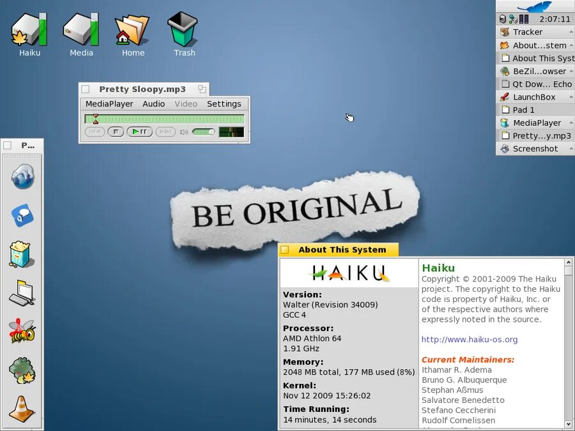This screenshot has width=575, height=431.
Task: Launch the popcorn MediaPlayer icon in LaunchBox
Action: point(21,254)
